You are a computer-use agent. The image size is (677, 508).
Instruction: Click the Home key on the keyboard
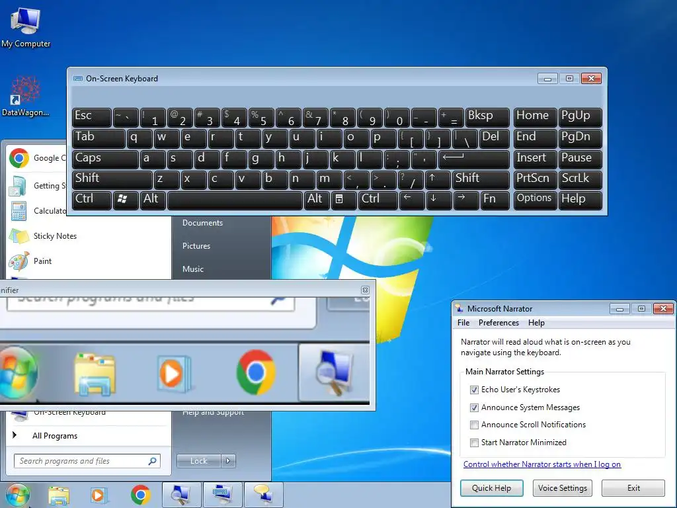coord(535,117)
